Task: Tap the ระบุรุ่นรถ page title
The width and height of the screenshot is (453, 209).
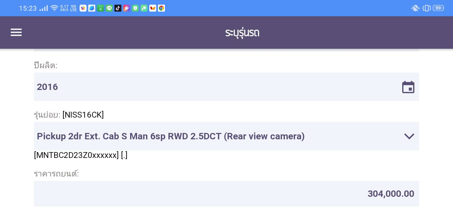Action: (242, 33)
